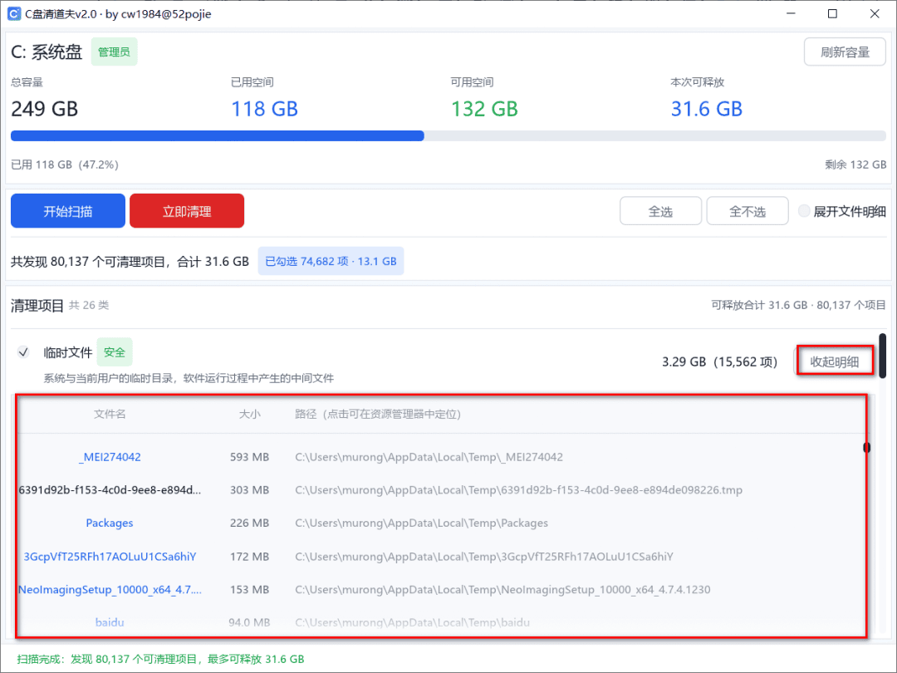Click the 303 MB size cell
Viewport: 897px width, 673px height.
[249, 490]
